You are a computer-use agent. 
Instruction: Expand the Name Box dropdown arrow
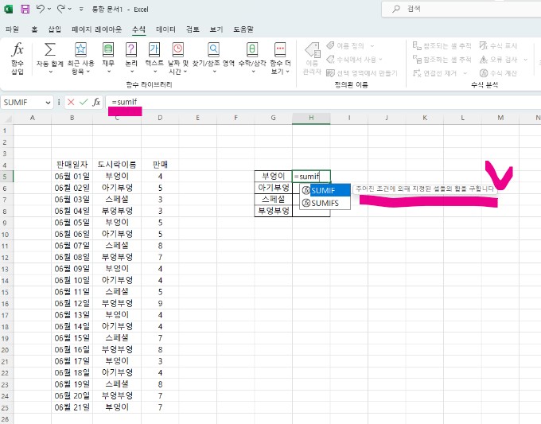tap(48, 103)
